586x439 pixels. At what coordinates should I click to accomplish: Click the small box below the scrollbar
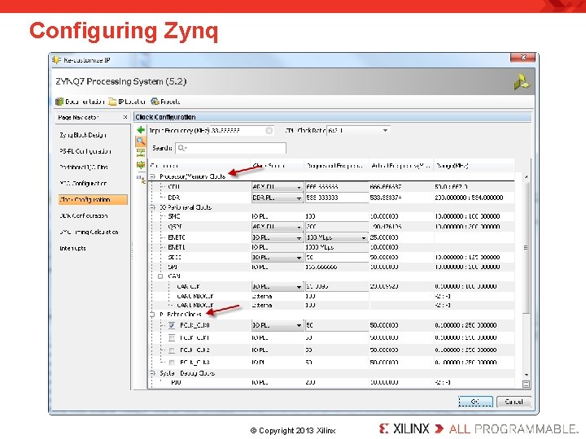pos(526,384)
